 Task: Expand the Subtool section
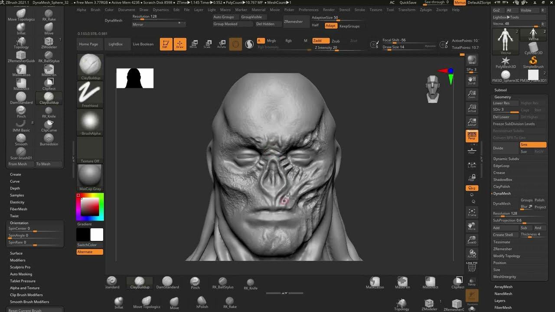(x=500, y=90)
